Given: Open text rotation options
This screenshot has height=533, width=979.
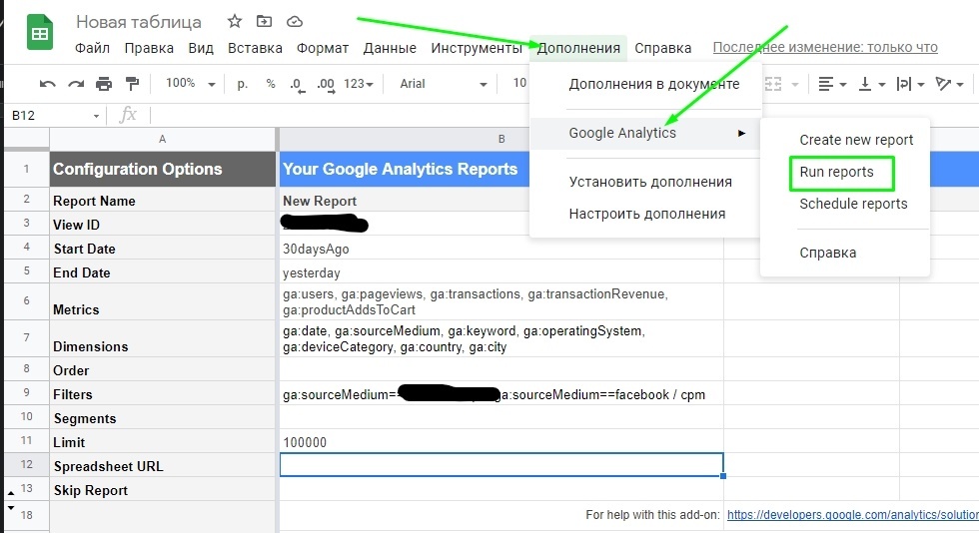Looking at the screenshot, I should pos(949,84).
